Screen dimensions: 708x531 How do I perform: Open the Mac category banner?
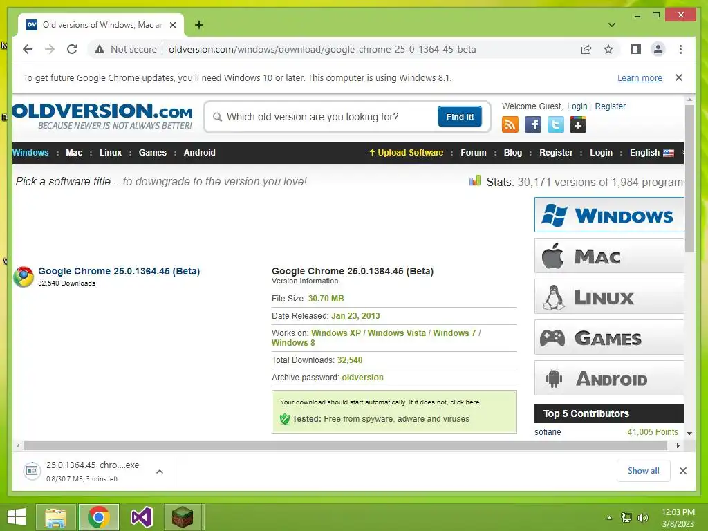609,256
